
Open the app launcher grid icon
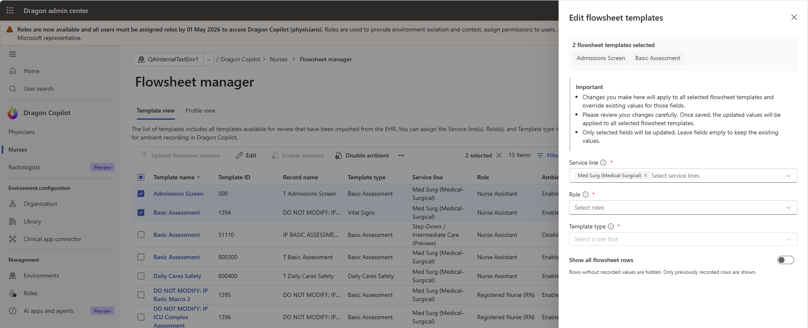tap(10, 10)
